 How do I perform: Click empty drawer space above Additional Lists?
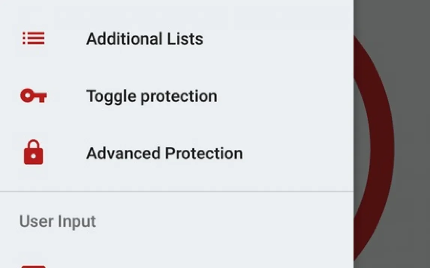point(176,11)
